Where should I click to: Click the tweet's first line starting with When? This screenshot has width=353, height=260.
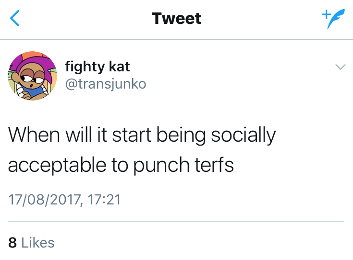142,136
